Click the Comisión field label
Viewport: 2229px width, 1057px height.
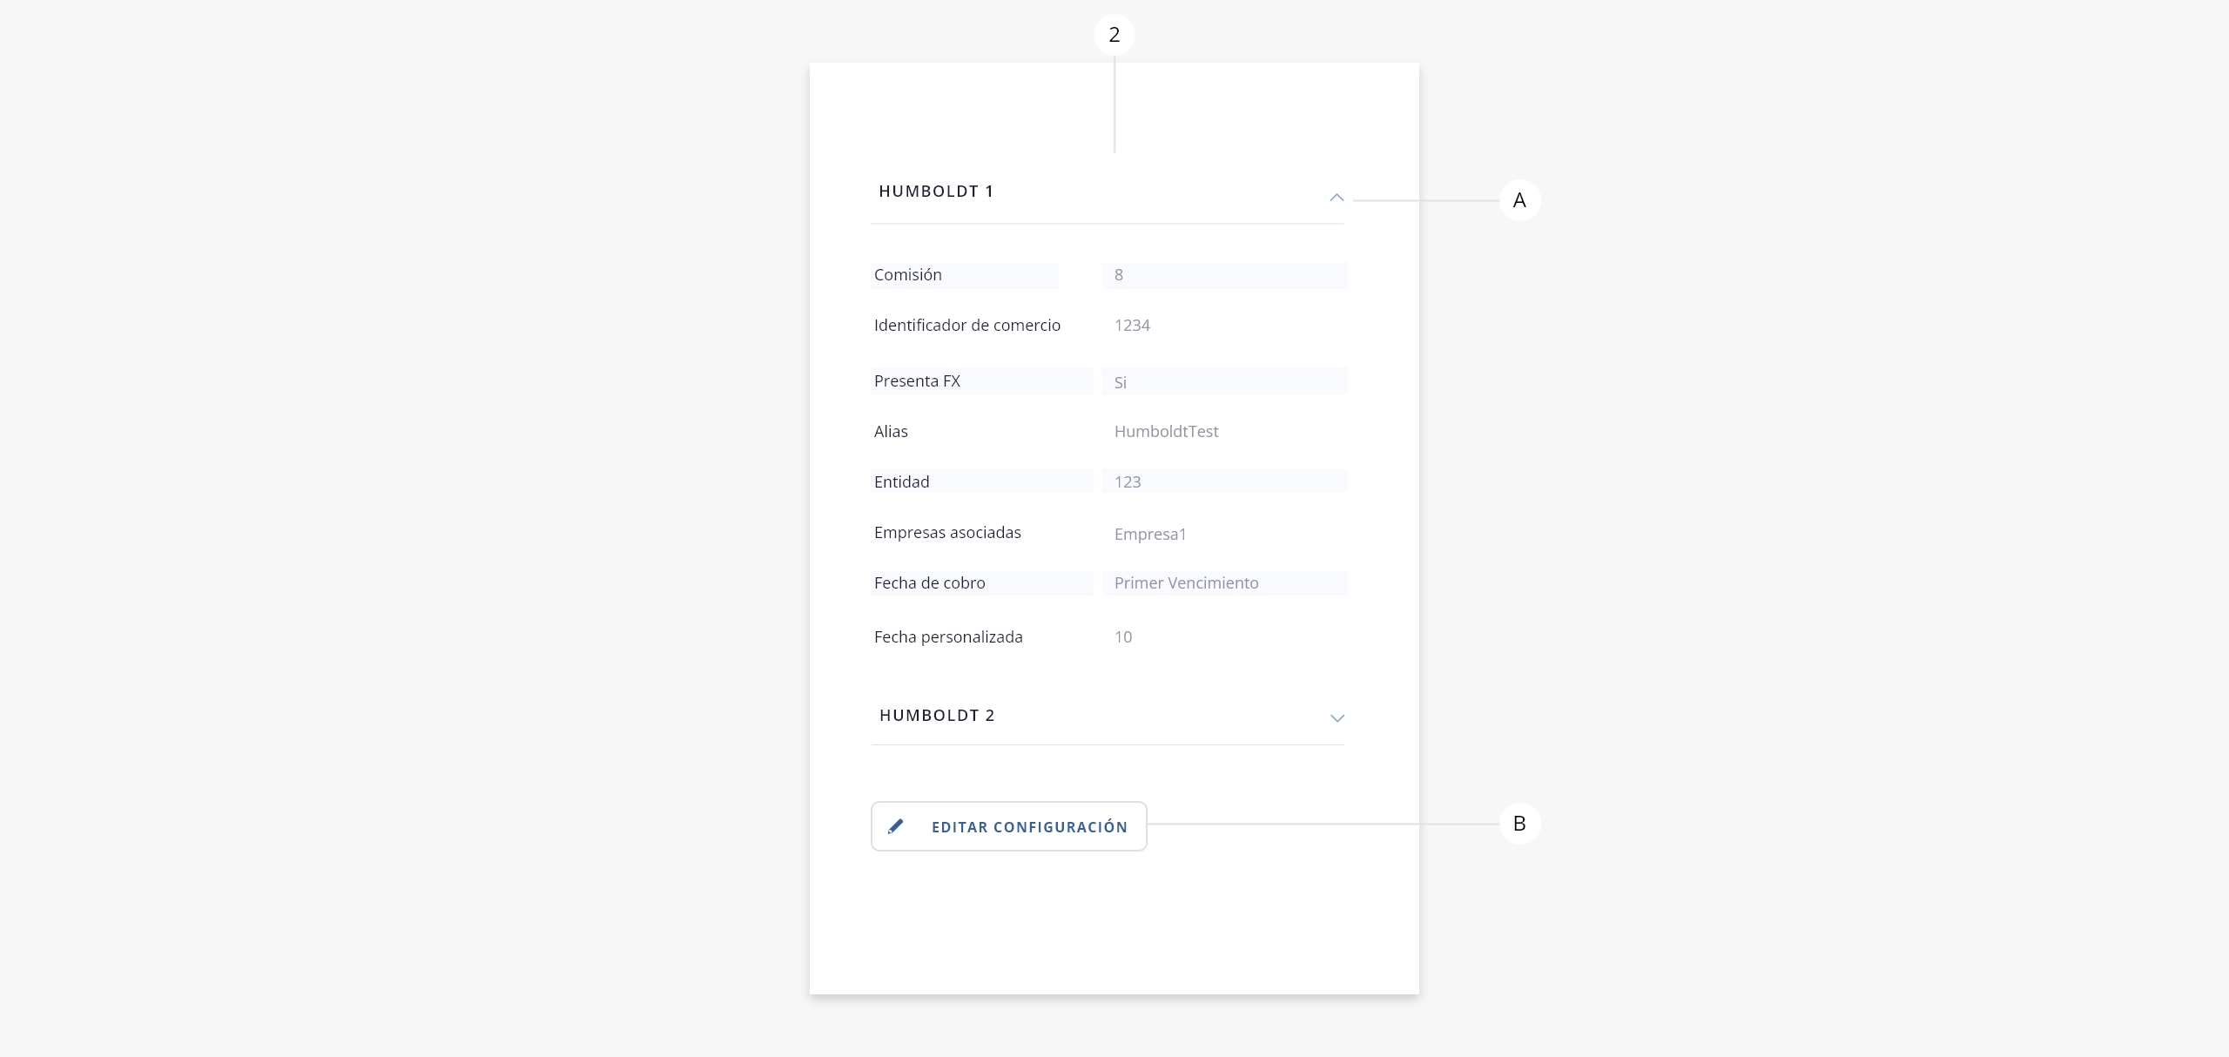pos(908,275)
